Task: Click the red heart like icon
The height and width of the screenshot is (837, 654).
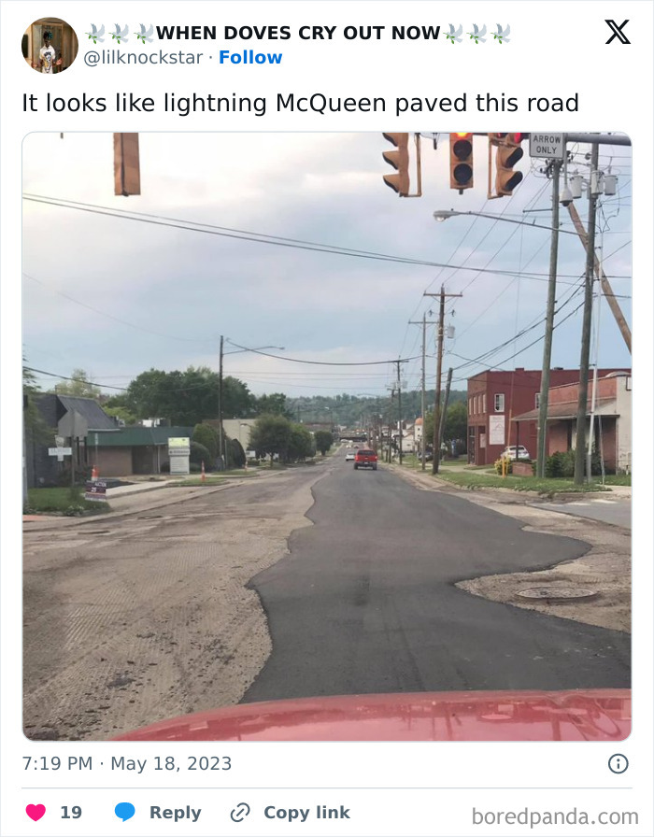Action: click(x=36, y=812)
